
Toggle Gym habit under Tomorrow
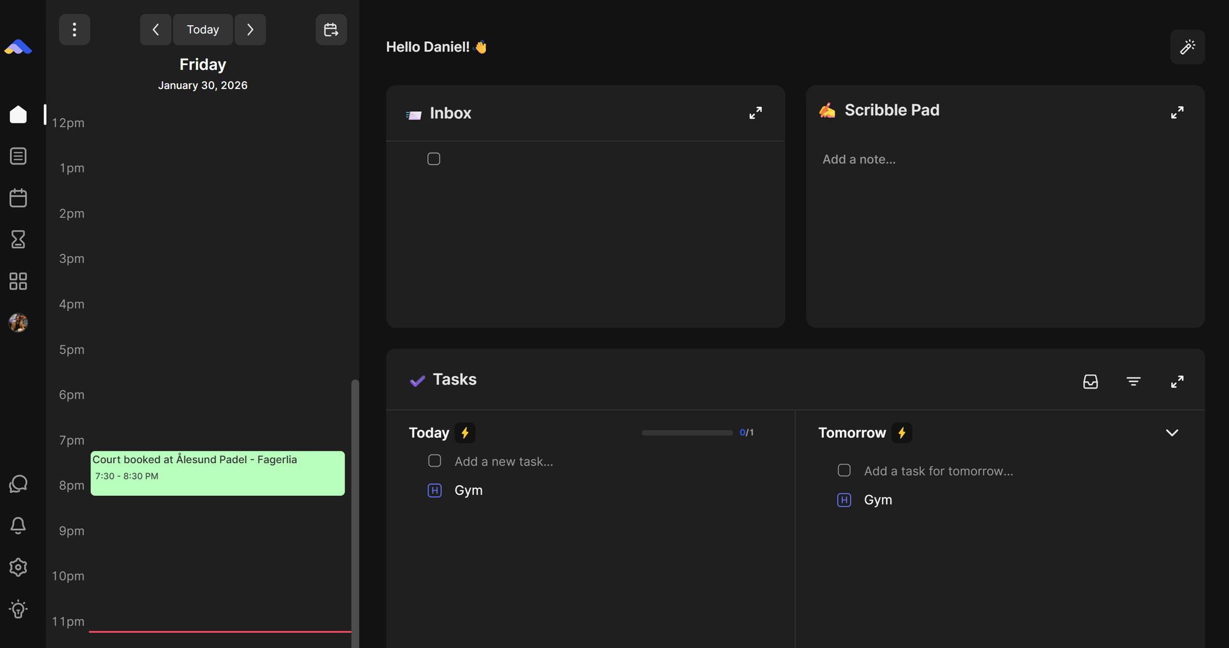844,500
